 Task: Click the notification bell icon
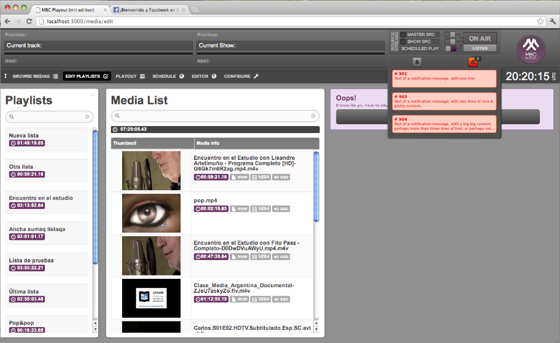417,62
